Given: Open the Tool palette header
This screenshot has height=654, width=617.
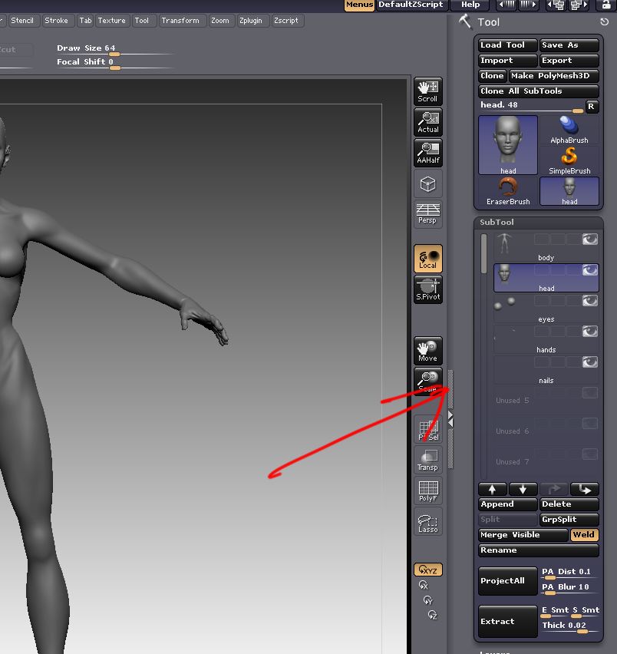Looking at the screenshot, I should [x=488, y=22].
